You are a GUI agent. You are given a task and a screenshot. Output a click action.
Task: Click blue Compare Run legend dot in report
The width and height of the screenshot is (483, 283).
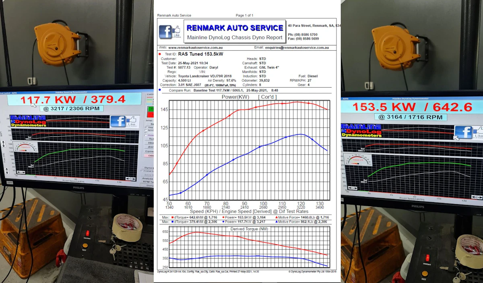pos(160,90)
